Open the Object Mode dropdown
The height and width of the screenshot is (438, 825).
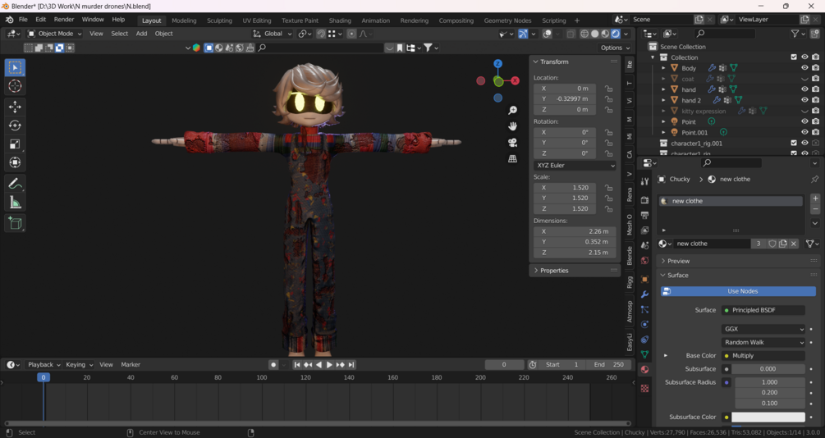point(55,34)
